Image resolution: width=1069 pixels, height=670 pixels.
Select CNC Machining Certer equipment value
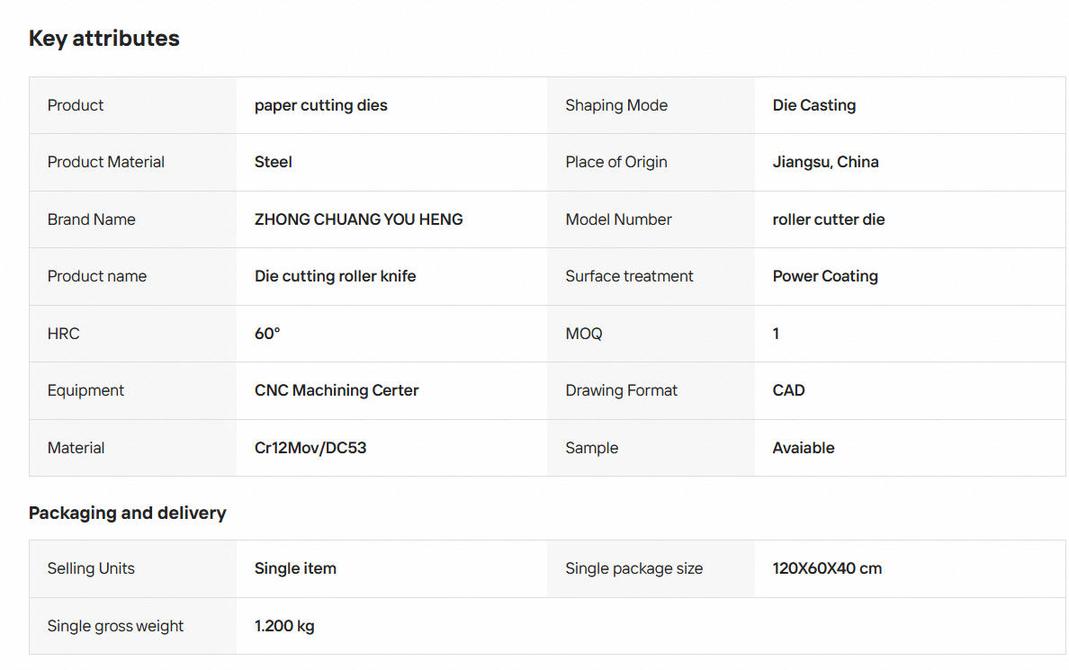[337, 390]
